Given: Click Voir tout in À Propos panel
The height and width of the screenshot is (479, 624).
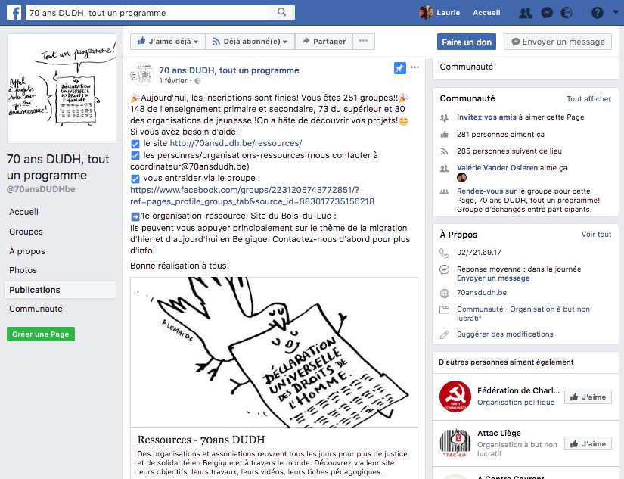Looking at the screenshot, I should click(x=596, y=235).
